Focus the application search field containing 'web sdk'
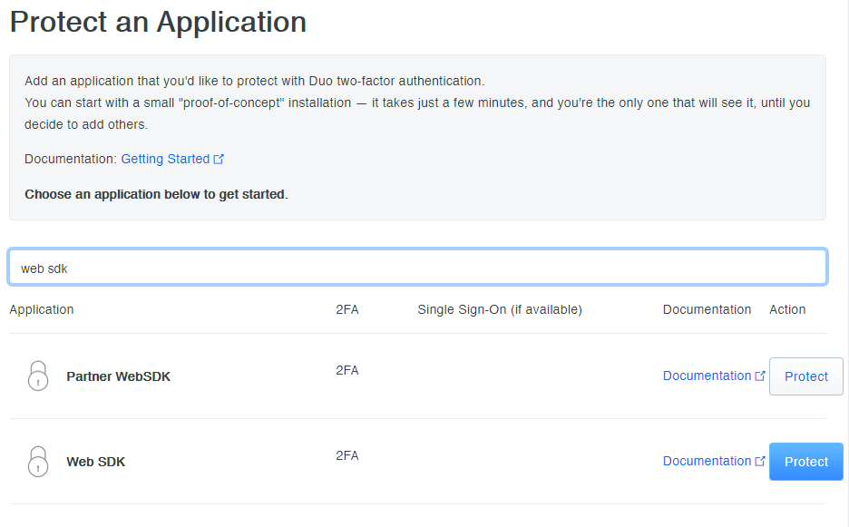The height and width of the screenshot is (527, 849). coord(417,268)
